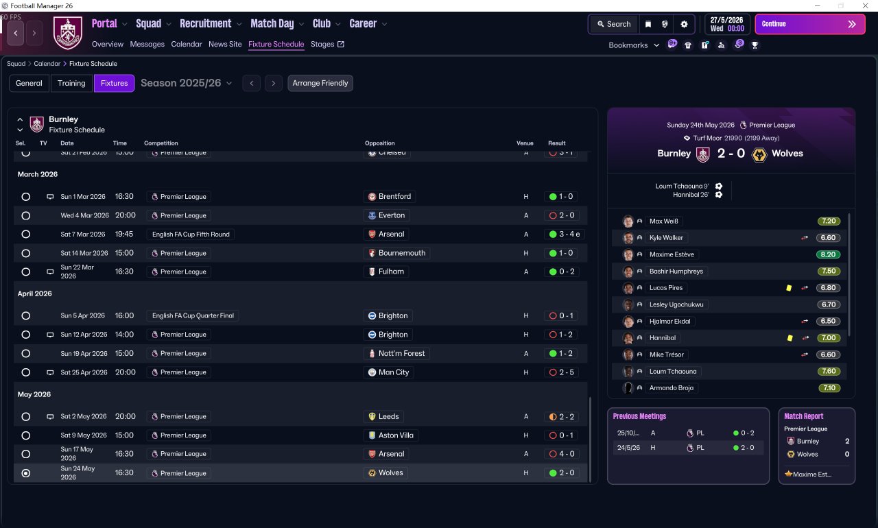Click the Arsenal crest on the 7 Mar row
878x528 pixels.
tap(372, 235)
